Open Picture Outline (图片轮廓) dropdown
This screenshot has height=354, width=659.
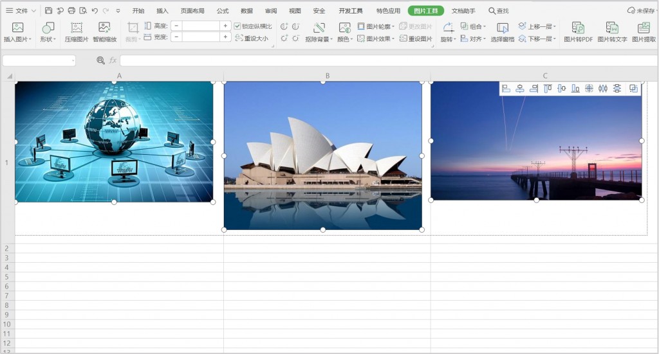(x=376, y=26)
